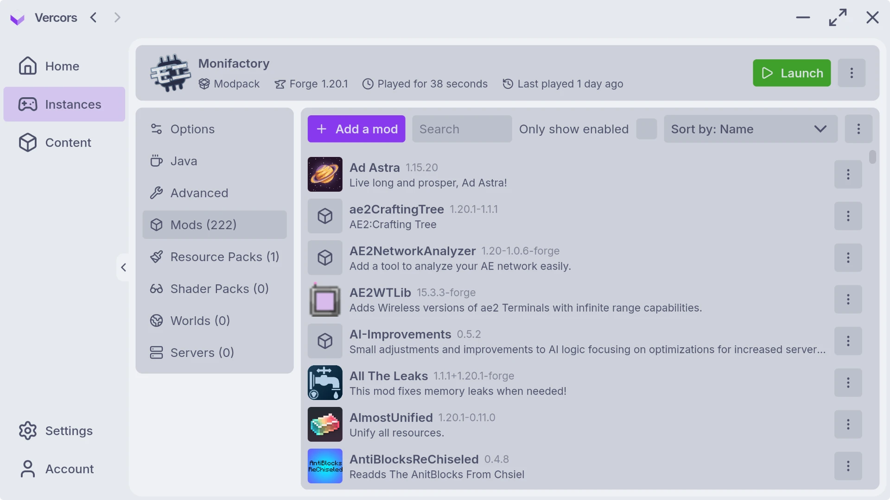Collapse the sidebar with the chevron
This screenshot has height=500, width=890.
point(123,268)
